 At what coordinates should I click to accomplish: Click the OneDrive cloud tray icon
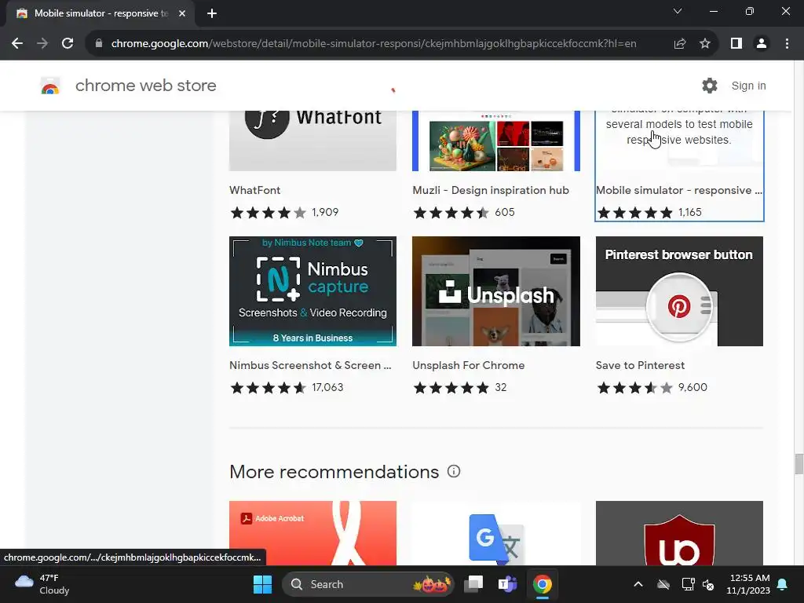tap(663, 584)
